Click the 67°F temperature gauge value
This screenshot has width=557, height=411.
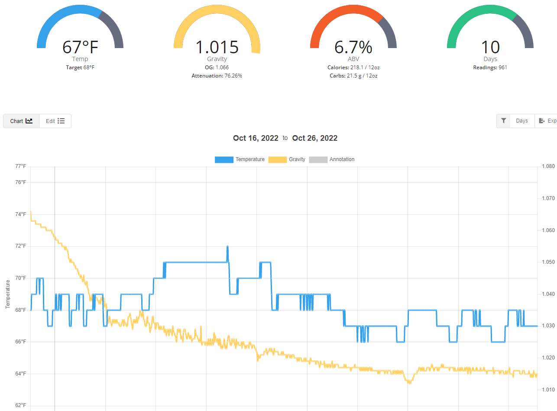click(x=80, y=47)
